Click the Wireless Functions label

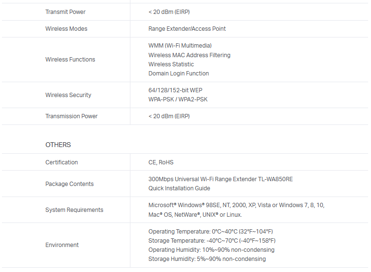point(70,60)
